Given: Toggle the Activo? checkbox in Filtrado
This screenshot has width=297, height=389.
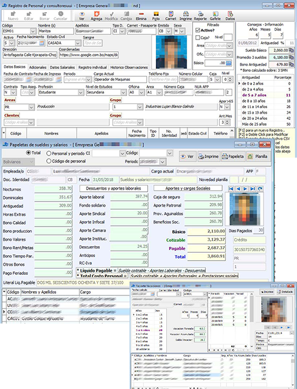Looking at the screenshot, I should 198,30.
